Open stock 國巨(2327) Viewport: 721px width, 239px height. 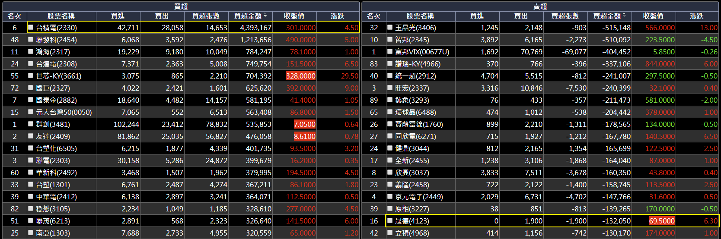53,88
